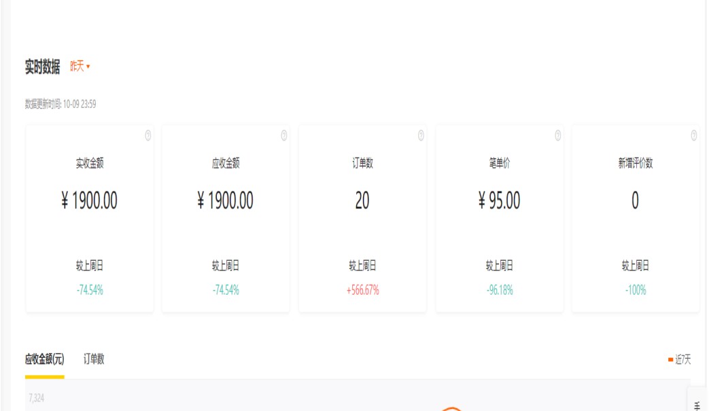Viewport: 709px width, 411px height.
Task: Click the -96.18% change in 笔单价 card
Action: point(500,290)
